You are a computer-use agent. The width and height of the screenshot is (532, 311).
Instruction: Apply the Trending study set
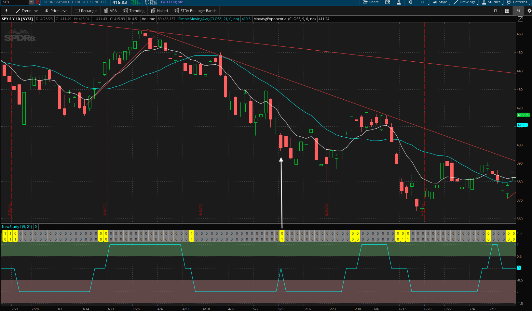(134, 11)
